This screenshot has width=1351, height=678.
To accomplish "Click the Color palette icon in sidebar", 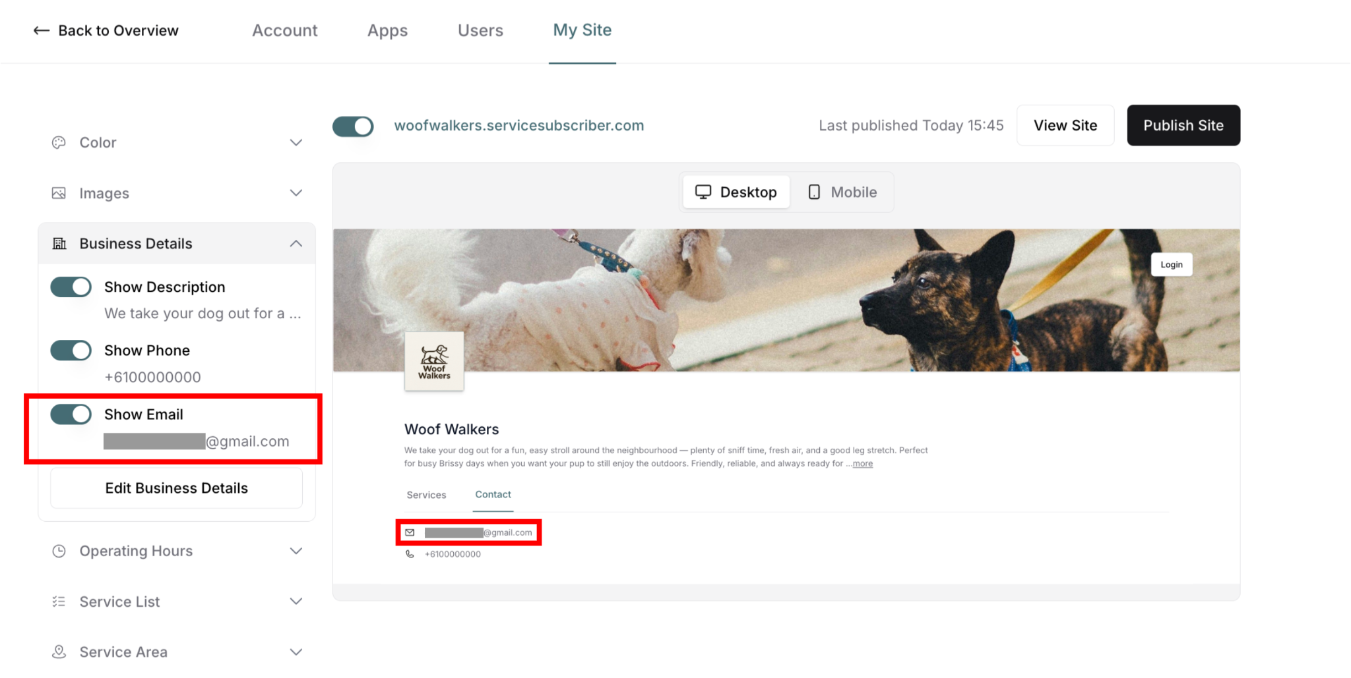I will point(59,142).
